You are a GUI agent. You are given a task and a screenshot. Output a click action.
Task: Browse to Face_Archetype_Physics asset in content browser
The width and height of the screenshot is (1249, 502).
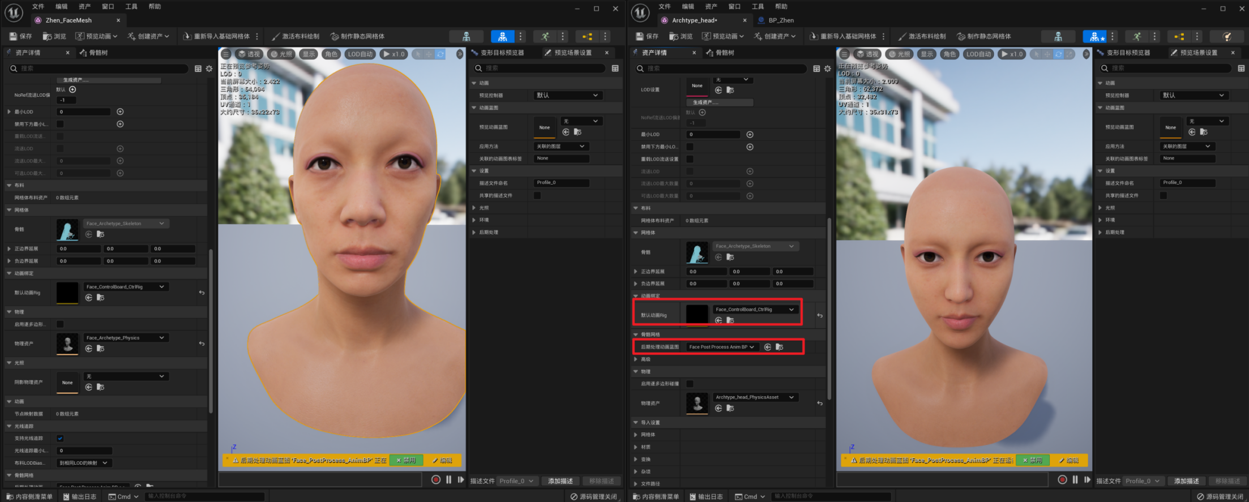(x=101, y=349)
